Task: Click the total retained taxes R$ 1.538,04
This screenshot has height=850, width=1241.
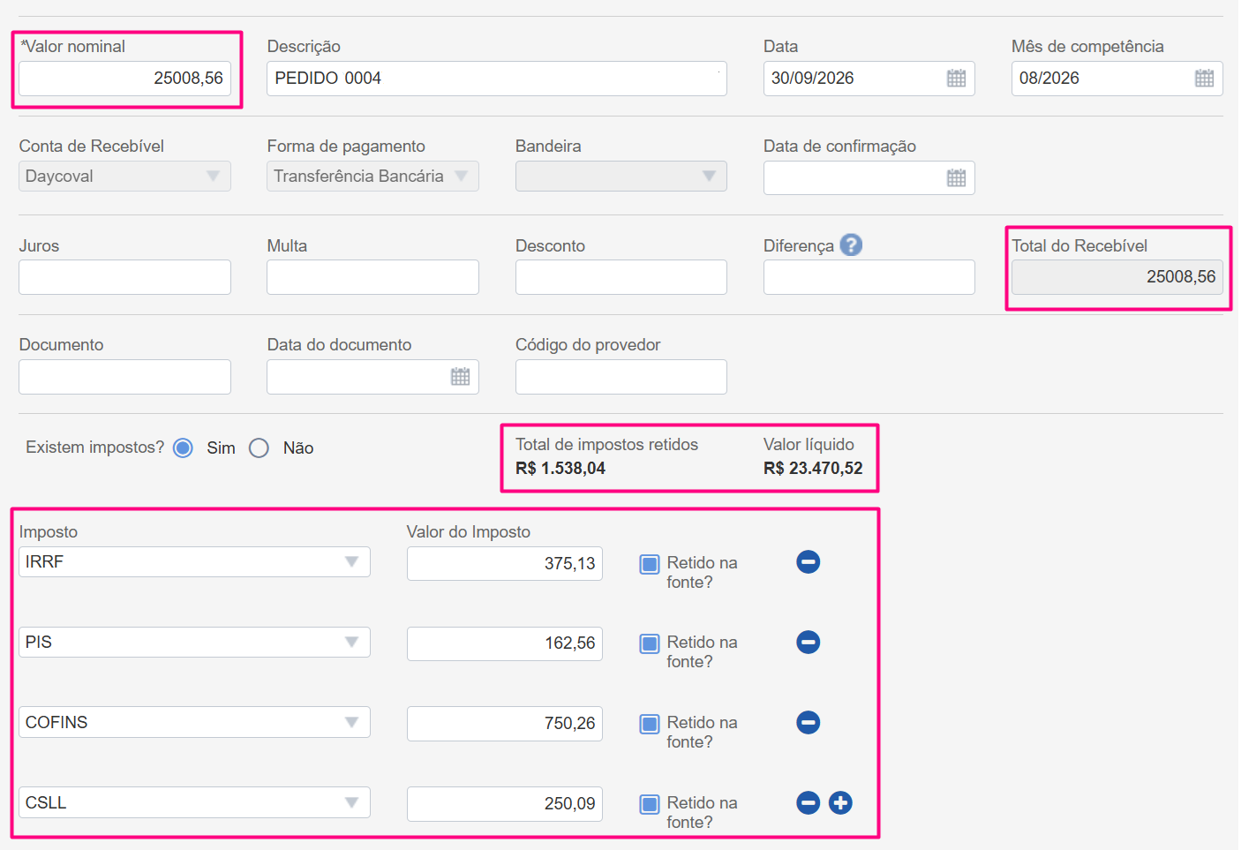Action: (560, 469)
